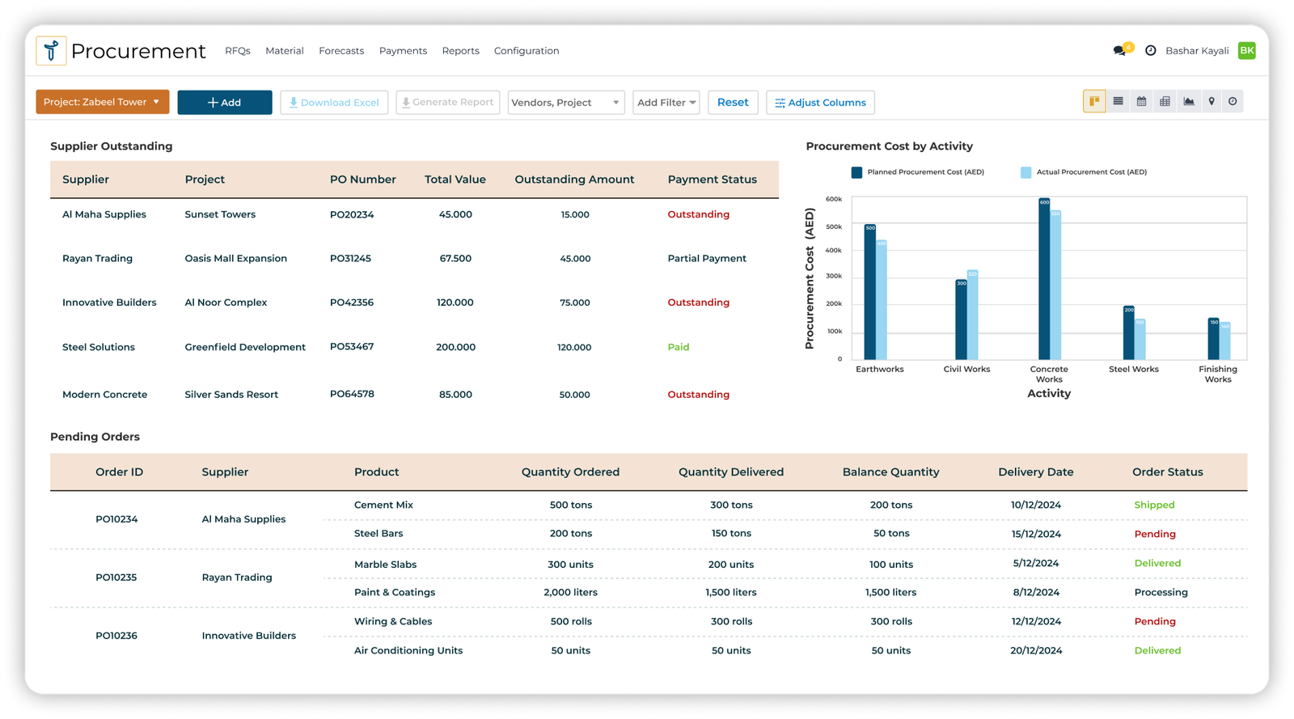Click the BK user avatar

(x=1246, y=50)
